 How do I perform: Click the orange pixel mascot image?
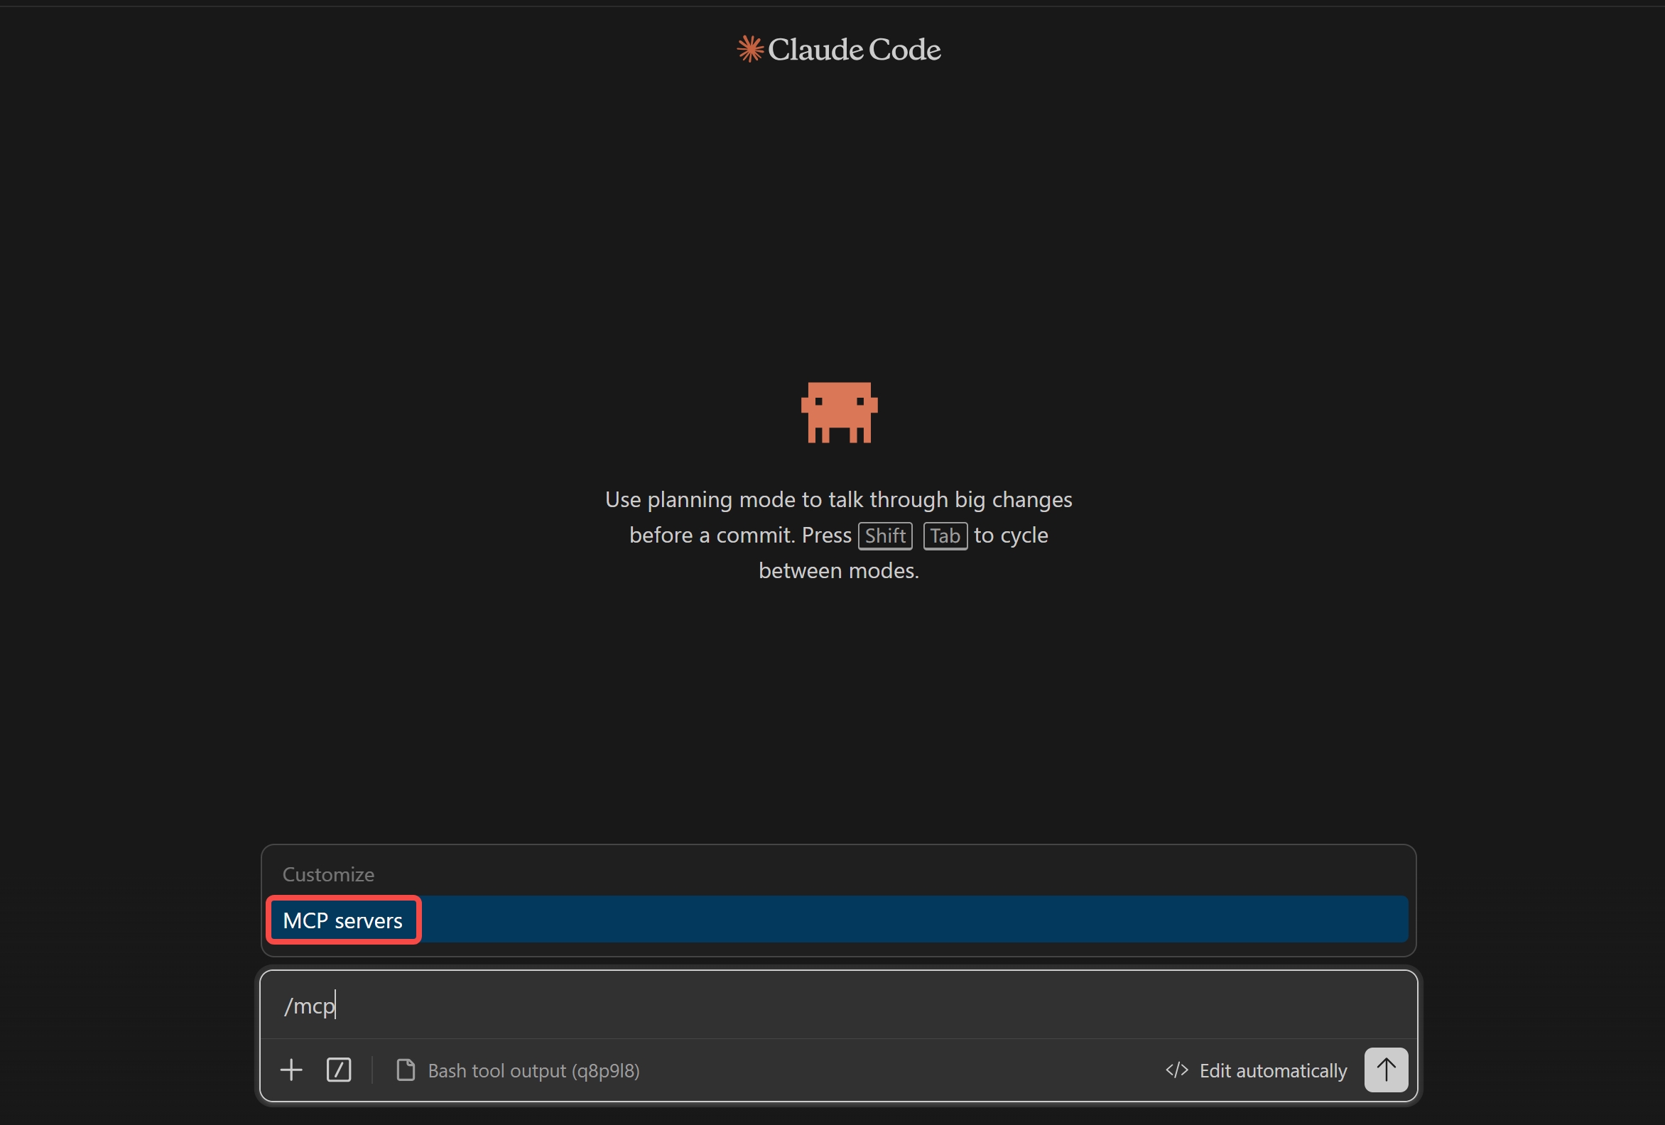pos(839,413)
